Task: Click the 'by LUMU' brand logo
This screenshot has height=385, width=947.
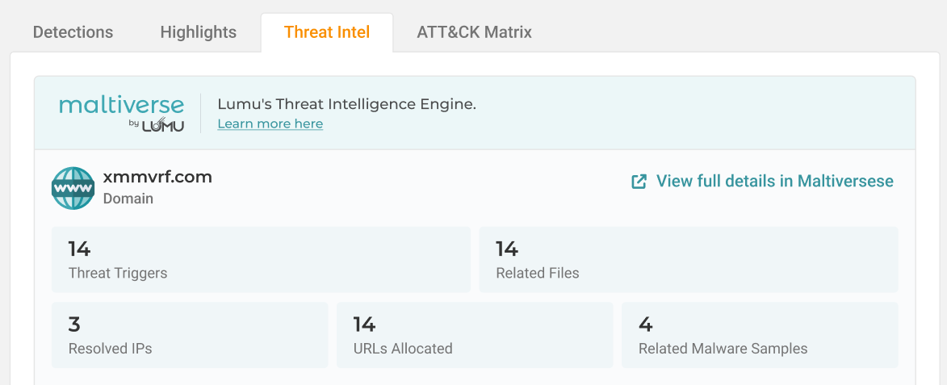Action: tap(156, 125)
